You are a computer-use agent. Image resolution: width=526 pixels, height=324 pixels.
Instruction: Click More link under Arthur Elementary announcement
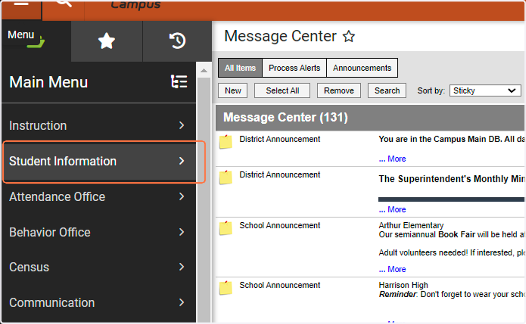tap(392, 269)
